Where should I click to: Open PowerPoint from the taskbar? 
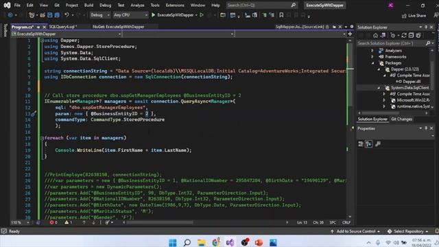pyautogui.click(x=259, y=242)
